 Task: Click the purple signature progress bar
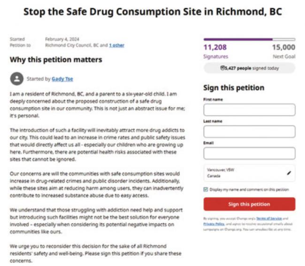tap(249, 39)
